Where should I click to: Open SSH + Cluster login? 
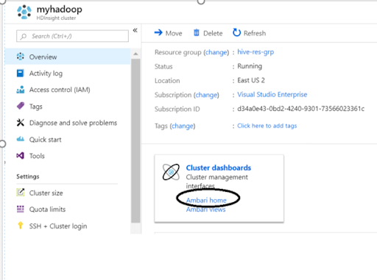58,226
